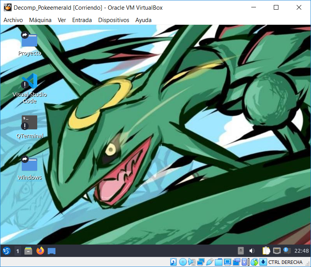Open clipboard manager tray icon
This screenshot has width=311, height=267.
266,251
